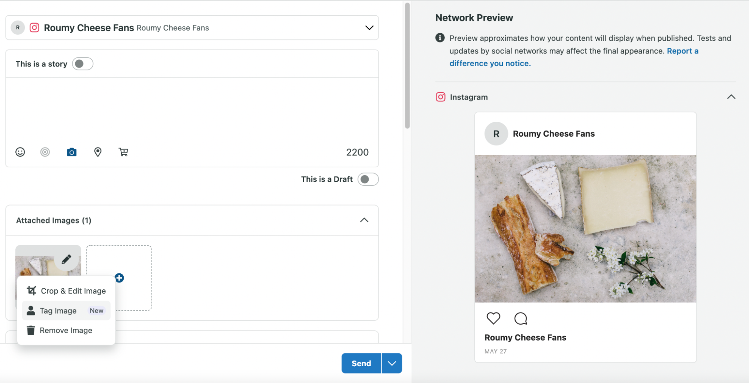
Task: Click the plus icon to add image
Action: [119, 278]
